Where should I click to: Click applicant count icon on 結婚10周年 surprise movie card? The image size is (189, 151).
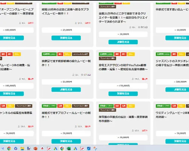[76, 23]
